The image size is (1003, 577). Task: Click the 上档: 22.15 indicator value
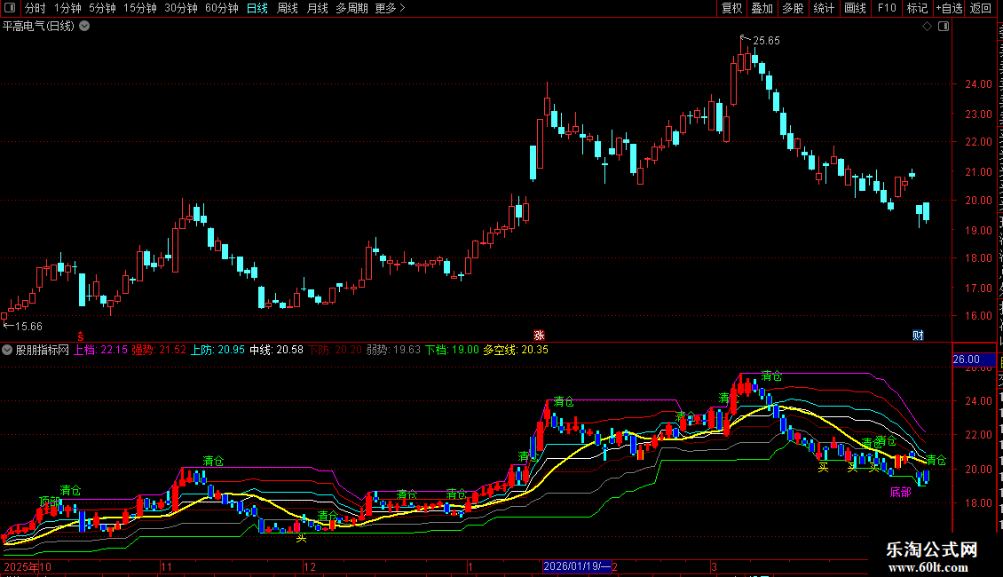click(100, 350)
